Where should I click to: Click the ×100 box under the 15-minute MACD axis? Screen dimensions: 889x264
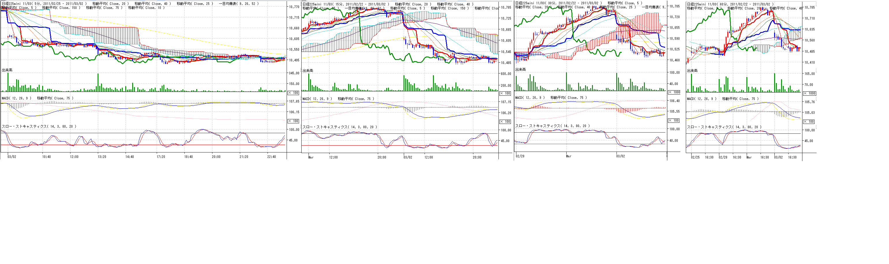click(x=505, y=122)
